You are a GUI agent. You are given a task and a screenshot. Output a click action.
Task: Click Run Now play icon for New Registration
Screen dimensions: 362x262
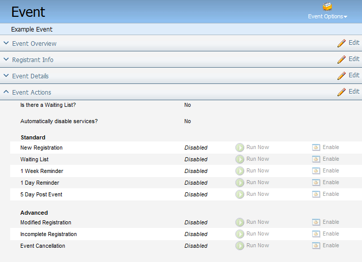tap(240, 148)
